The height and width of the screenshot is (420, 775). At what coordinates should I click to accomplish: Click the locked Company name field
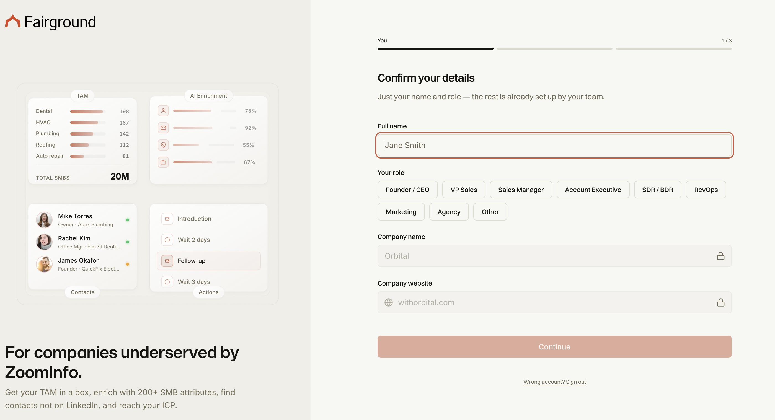pyautogui.click(x=554, y=256)
